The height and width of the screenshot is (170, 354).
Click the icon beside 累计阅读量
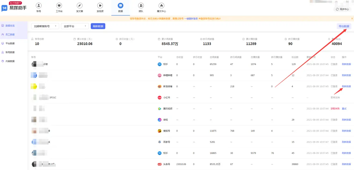(159, 39)
